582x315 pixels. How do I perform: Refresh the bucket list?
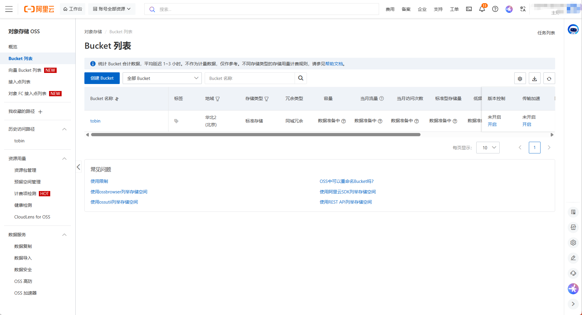[549, 78]
